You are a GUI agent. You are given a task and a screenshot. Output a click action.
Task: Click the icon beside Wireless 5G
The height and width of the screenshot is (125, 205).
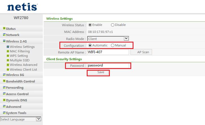pyautogui.click(x=4, y=75)
